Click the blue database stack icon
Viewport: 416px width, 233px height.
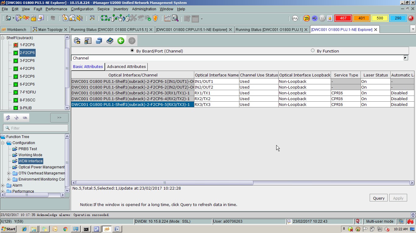pos(99,41)
